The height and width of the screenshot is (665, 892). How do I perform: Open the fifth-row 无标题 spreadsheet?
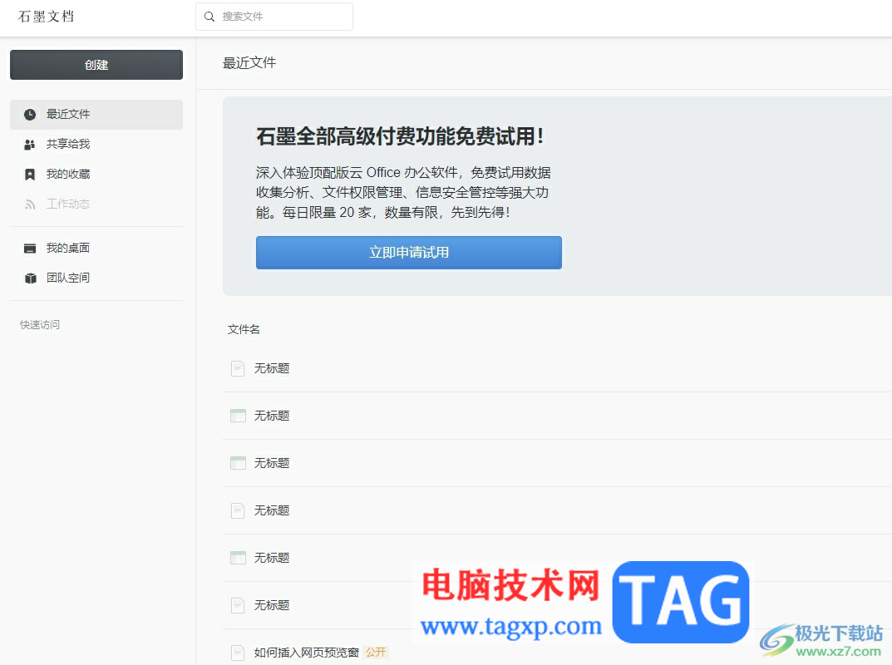click(x=272, y=558)
